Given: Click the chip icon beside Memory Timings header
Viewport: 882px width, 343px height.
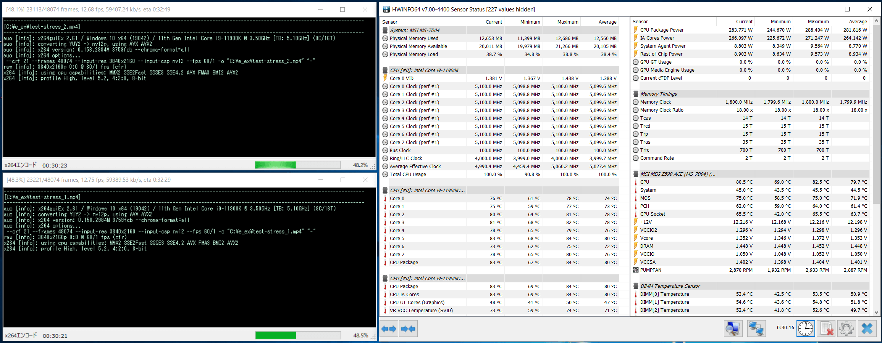Looking at the screenshot, I should click(x=636, y=94).
